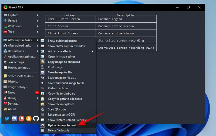Enable Show "Before upload" window task
Viewport: 216px width, 136px height.
(x=68, y=120)
